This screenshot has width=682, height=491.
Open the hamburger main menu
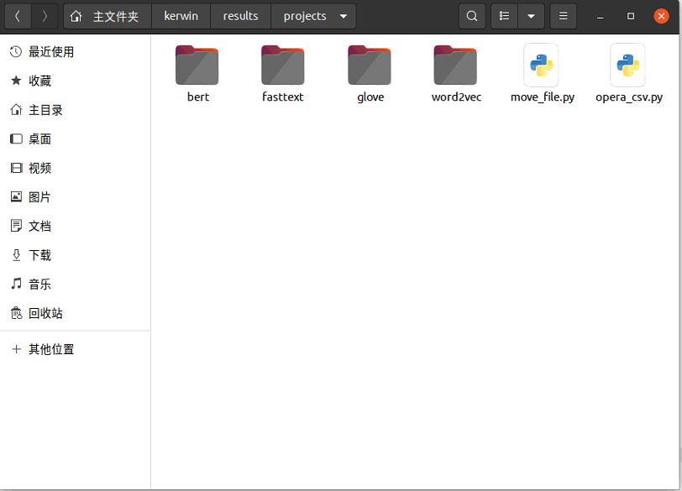click(x=564, y=17)
